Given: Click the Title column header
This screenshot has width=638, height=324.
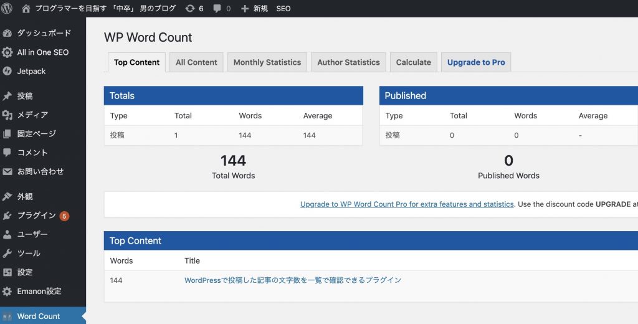Looking at the screenshot, I should (x=192, y=260).
